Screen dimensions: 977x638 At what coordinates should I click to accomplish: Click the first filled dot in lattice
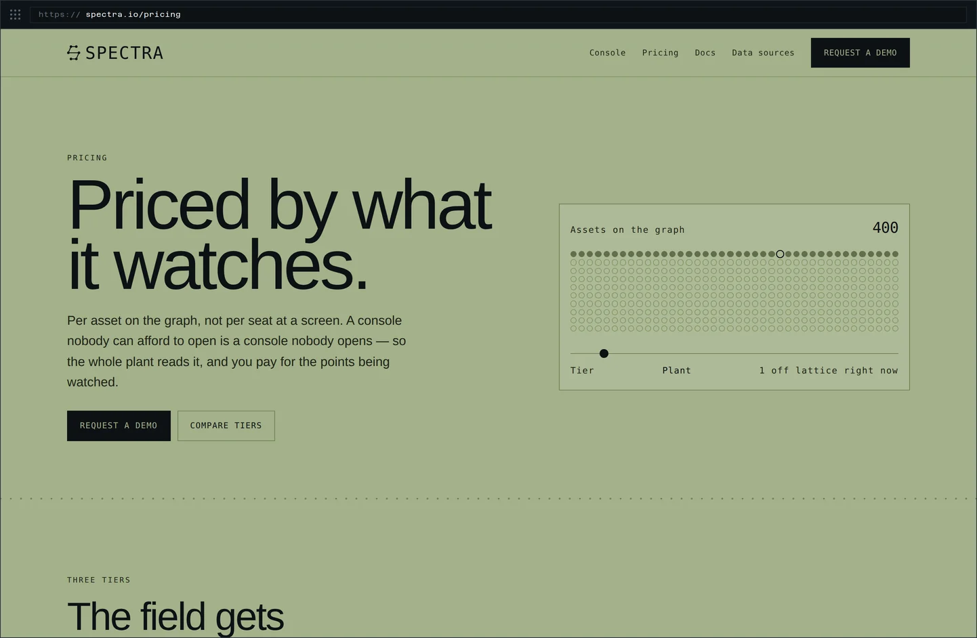tap(574, 254)
